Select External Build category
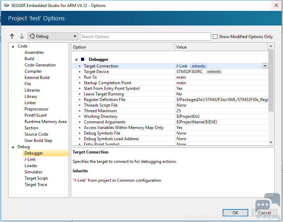283x222 pixels. [x=37, y=78]
